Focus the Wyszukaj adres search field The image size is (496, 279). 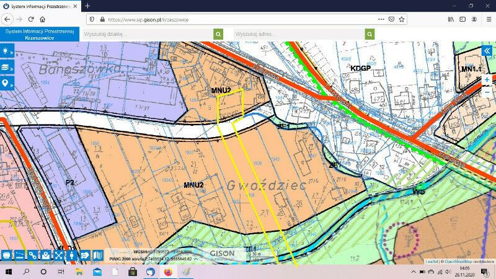pyautogui.click(x=299, y=34)
